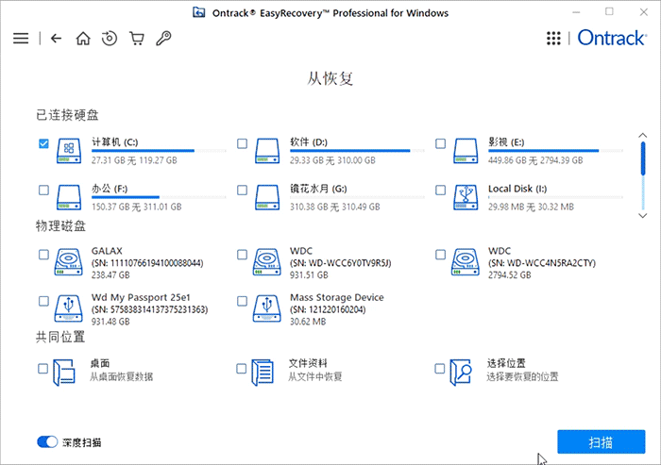Click the 选择位置 folder search icon

(461, 372)
